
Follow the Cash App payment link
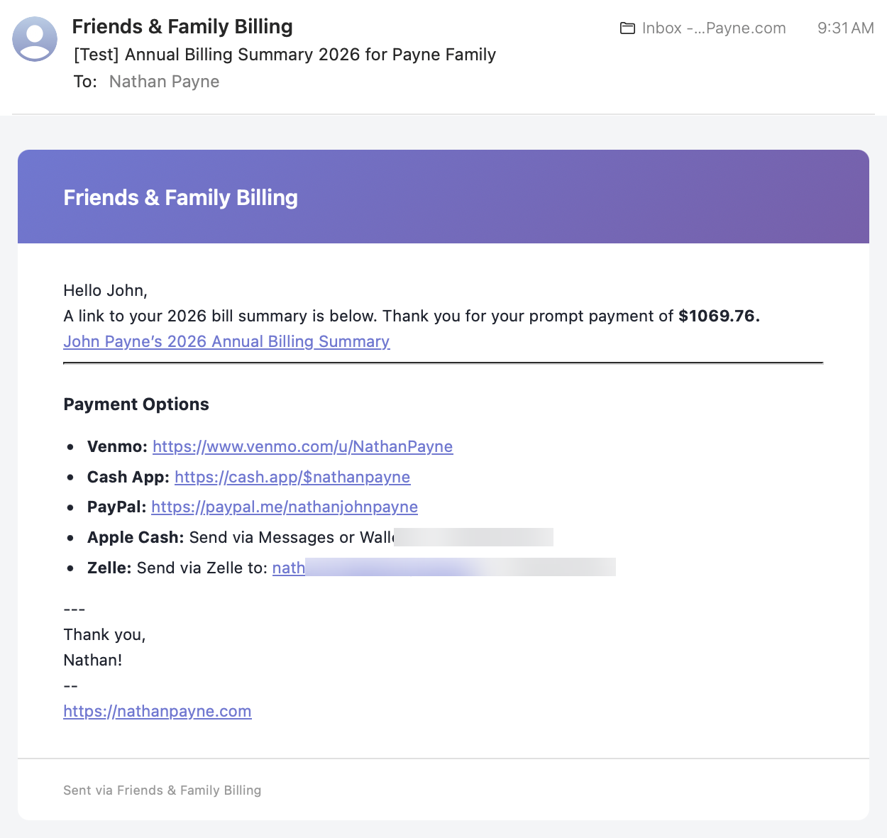coord(292,478)
